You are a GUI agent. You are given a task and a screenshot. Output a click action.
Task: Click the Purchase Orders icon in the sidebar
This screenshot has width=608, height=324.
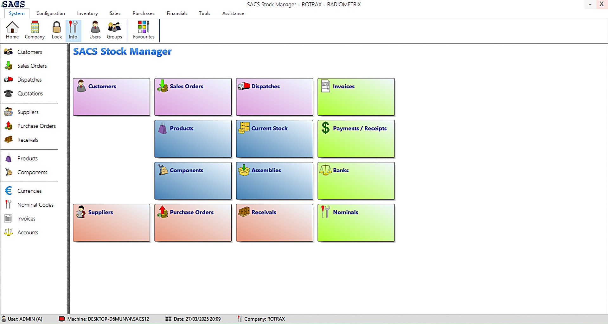8,126
